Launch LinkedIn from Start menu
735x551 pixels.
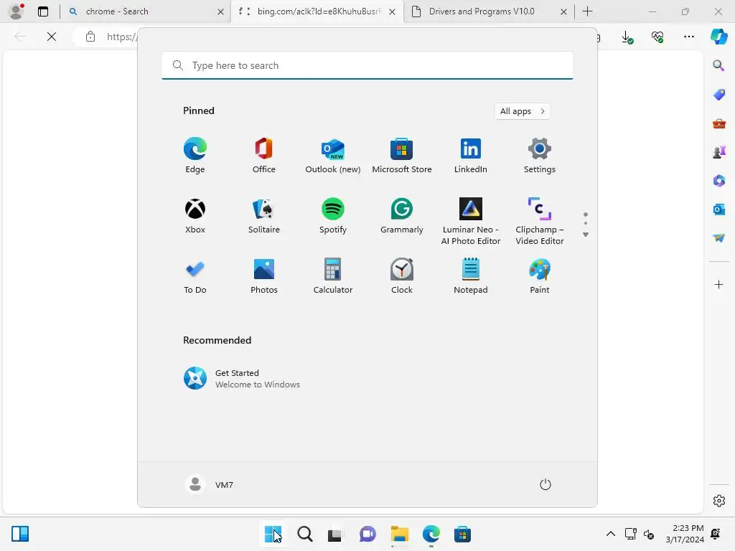pos(471,156)
